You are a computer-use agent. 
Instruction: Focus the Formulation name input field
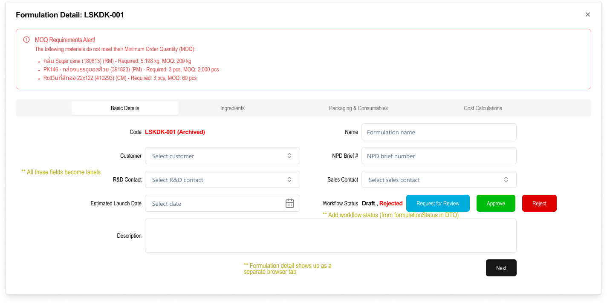(439, 132)
